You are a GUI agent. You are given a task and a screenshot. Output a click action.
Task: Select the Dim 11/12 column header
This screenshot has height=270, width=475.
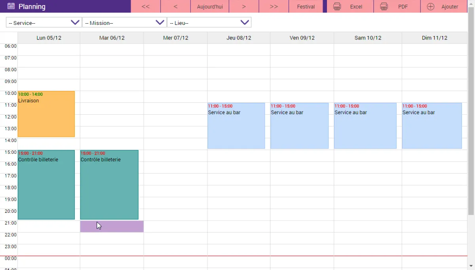(435, 38)
